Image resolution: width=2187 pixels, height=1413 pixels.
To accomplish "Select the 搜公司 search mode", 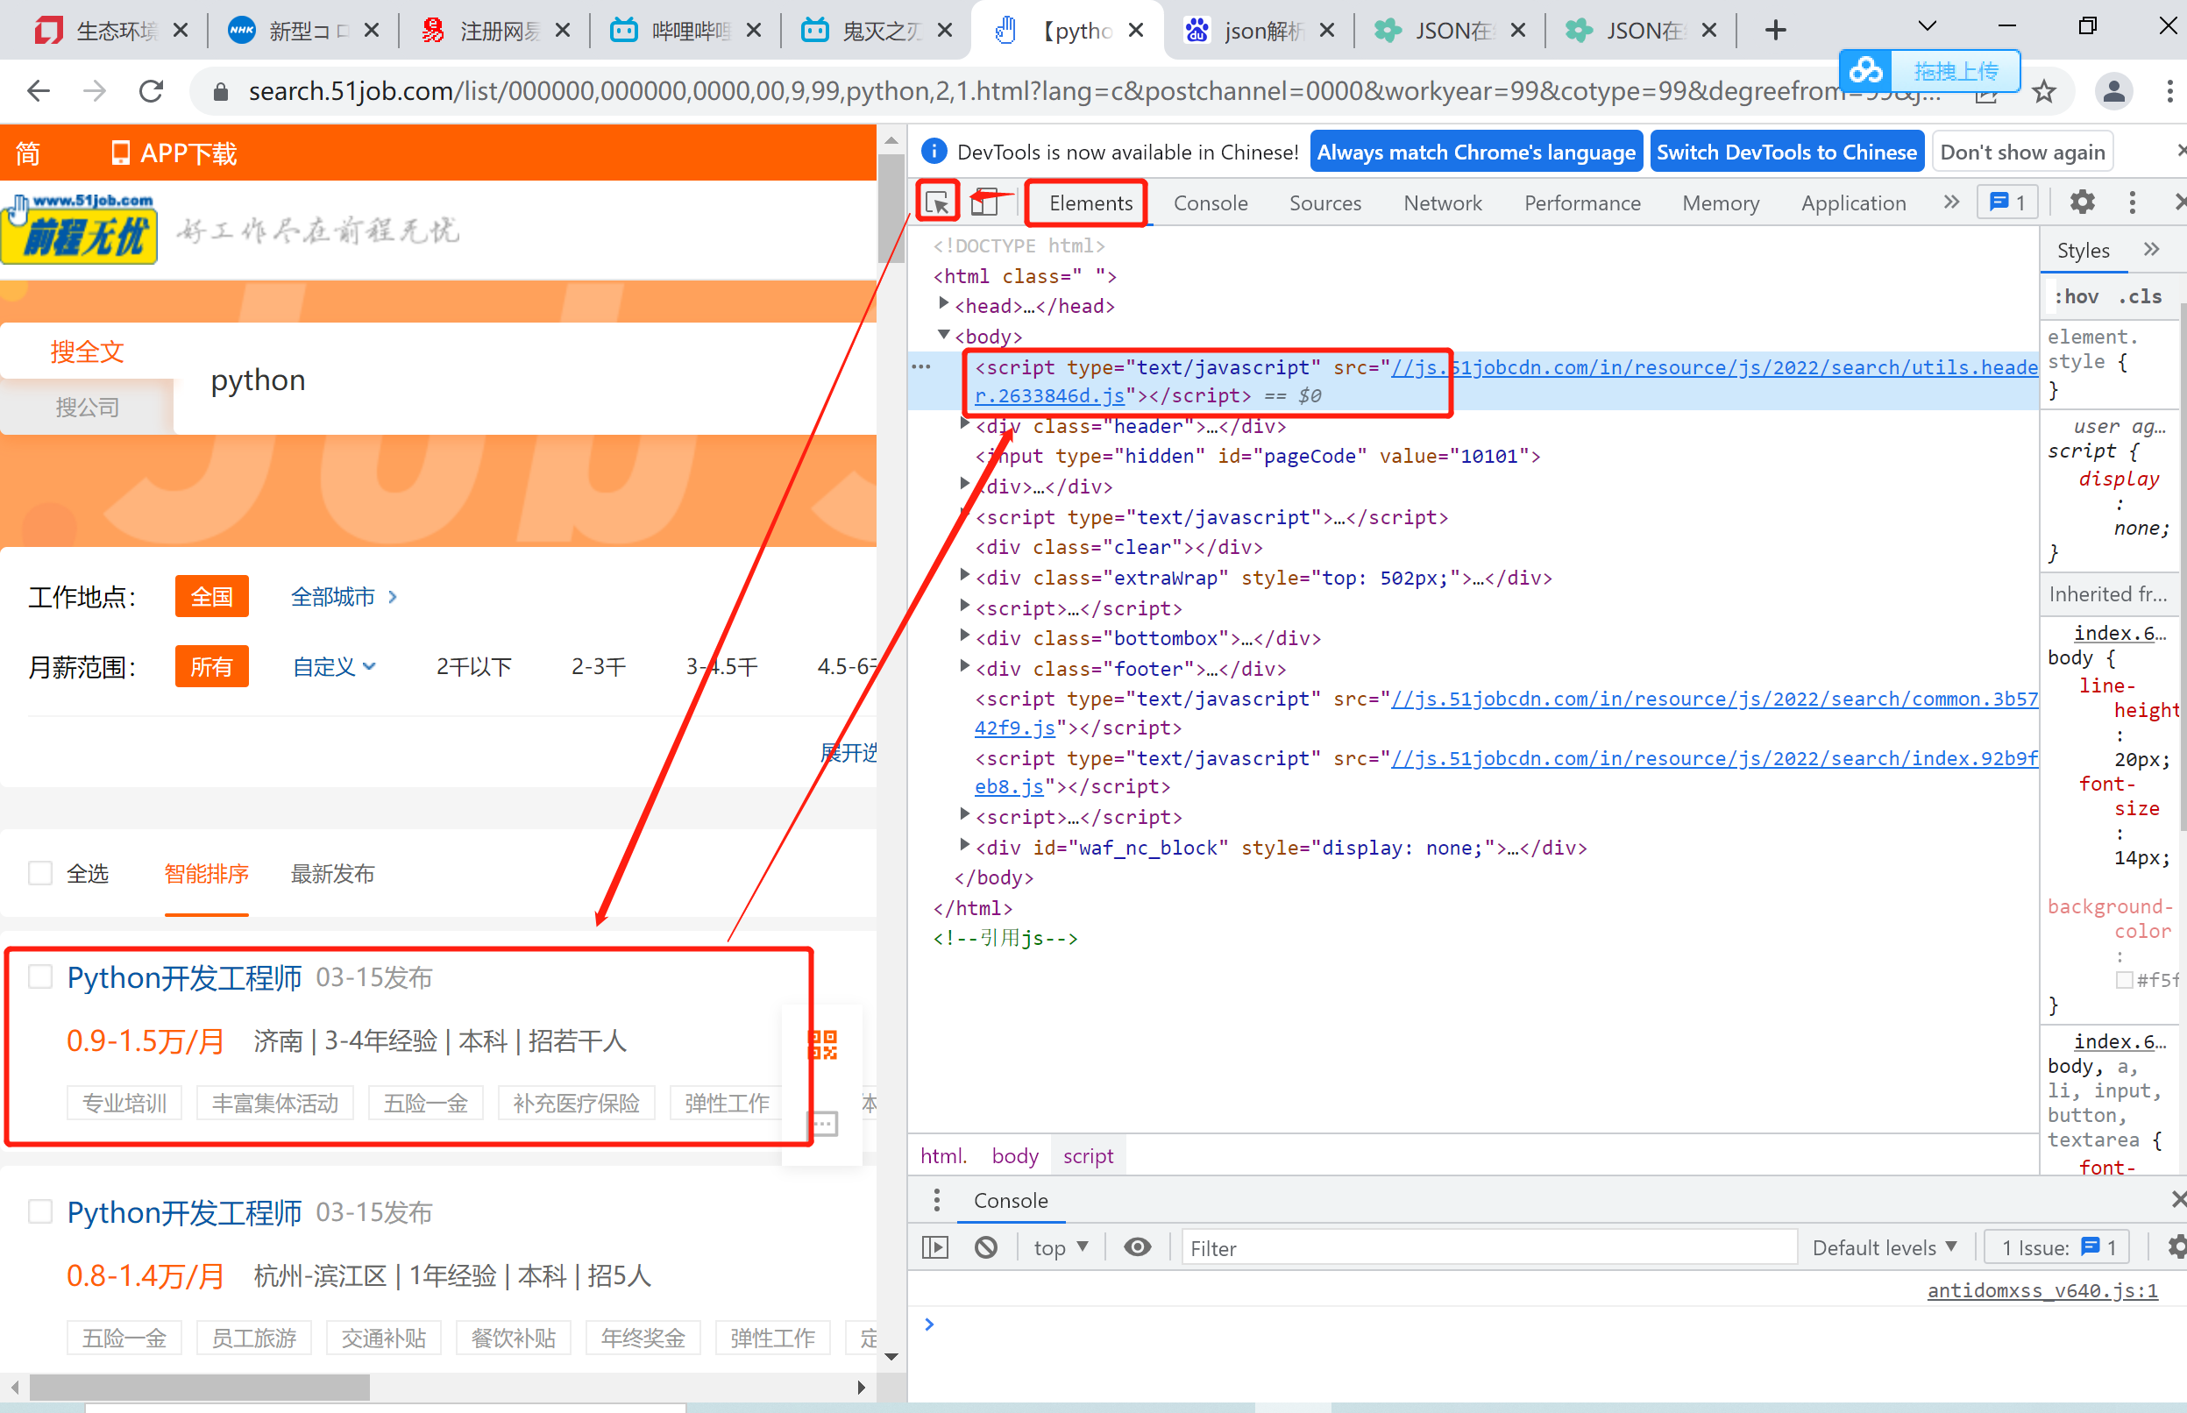I will click(x=87, y=407).
